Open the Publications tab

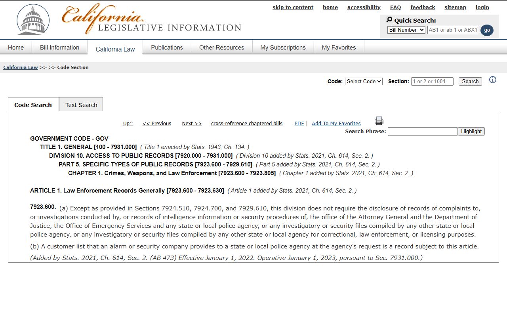click(x=167, y=48)
